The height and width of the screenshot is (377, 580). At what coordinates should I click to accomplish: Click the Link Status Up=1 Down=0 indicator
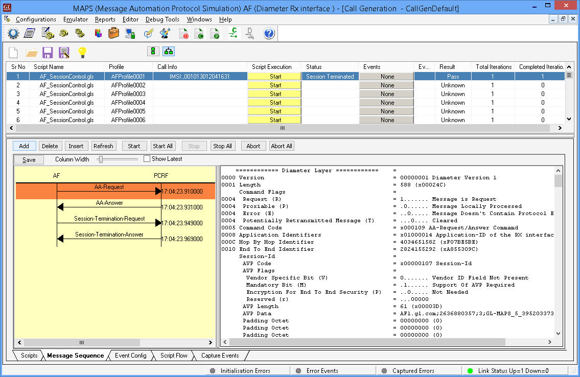click(x=513, y=371)
